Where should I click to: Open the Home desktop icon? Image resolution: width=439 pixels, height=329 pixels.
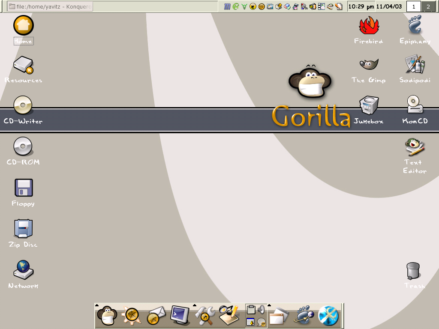tap(24, 25)
